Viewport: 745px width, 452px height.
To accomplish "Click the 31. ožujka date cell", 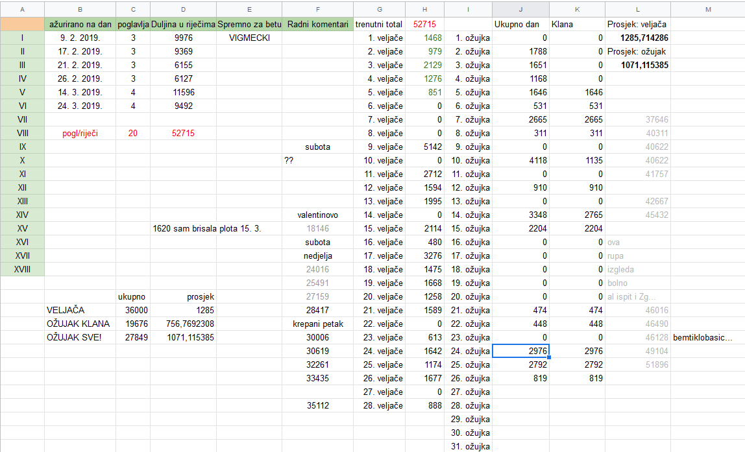I will coord(469,446).
